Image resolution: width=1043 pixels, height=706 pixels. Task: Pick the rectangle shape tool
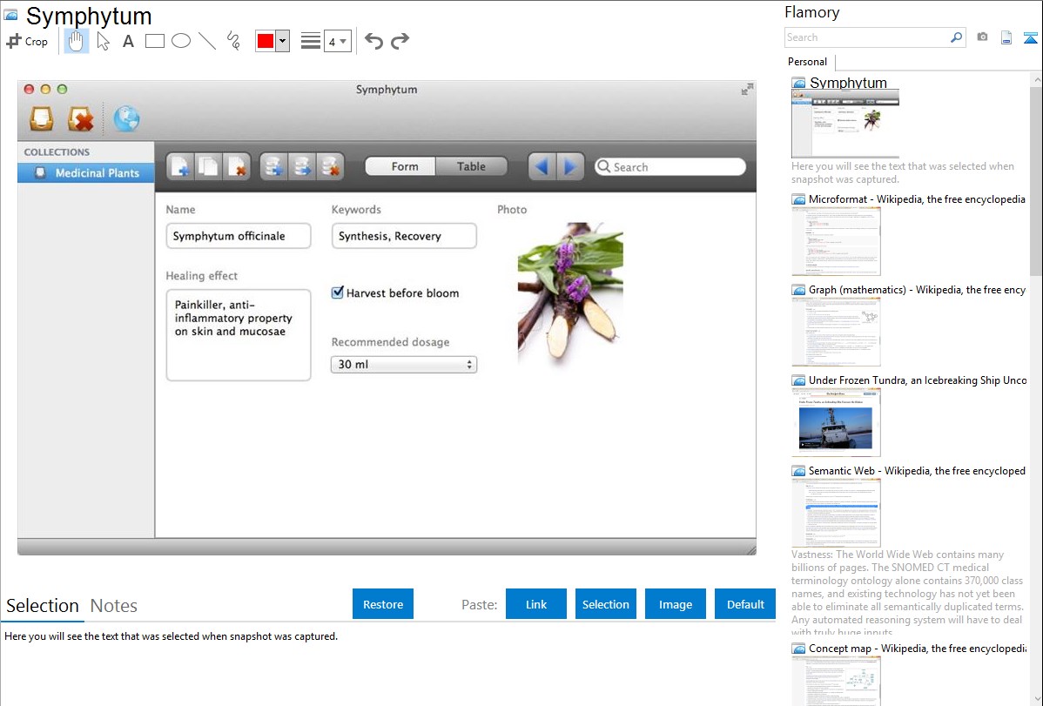coord(154,41)
